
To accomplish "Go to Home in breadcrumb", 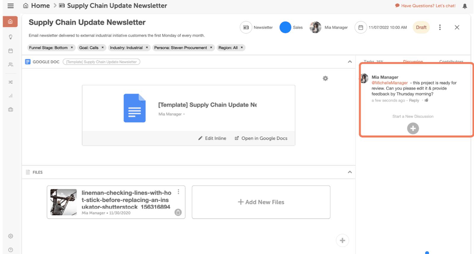I will 36,6.
